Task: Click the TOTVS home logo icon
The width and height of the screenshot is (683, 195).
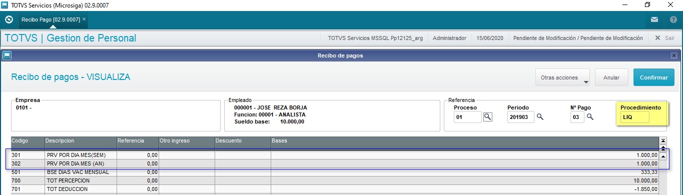Action: pos(9,19)
